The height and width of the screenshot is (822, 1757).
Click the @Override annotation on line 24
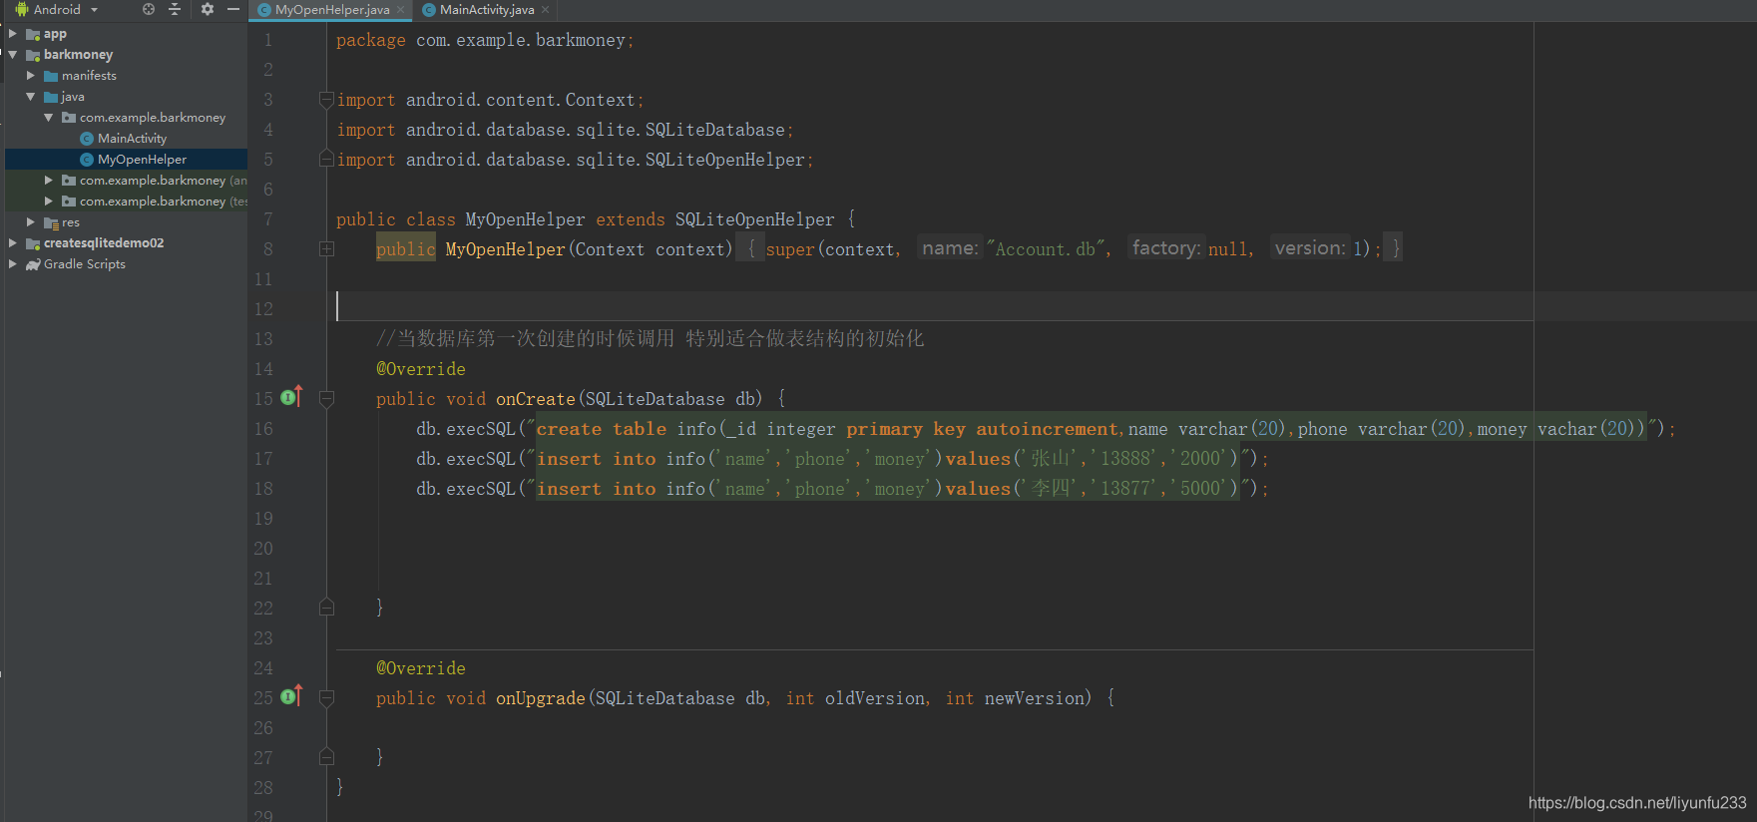pos(421,668)
